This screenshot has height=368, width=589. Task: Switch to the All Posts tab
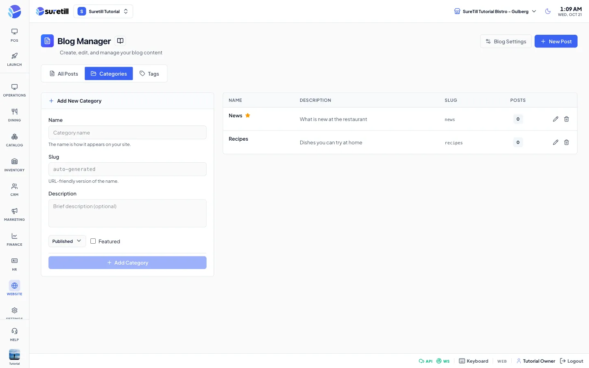tap(63, 74)
